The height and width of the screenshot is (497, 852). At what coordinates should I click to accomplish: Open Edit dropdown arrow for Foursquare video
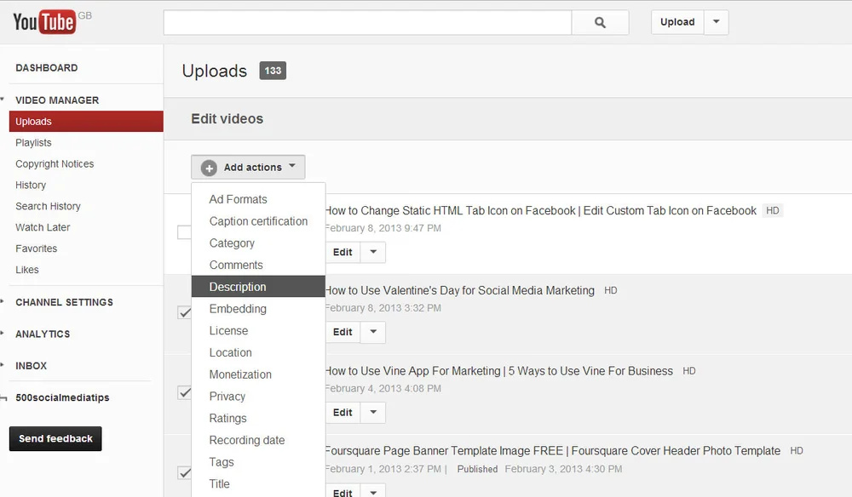[373, 491]
